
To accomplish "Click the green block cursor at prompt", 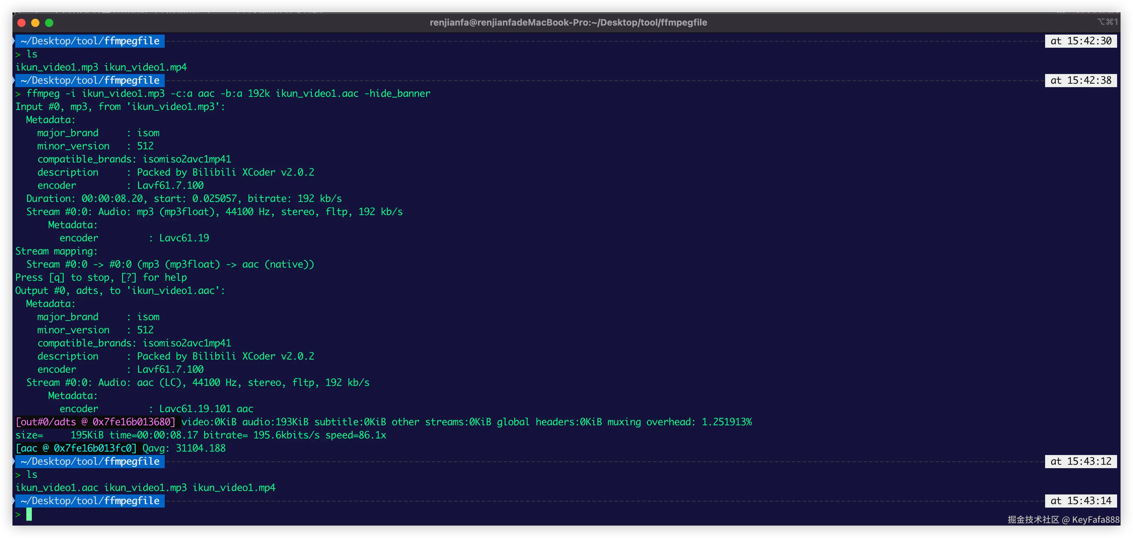I will [x=29, y=514].
